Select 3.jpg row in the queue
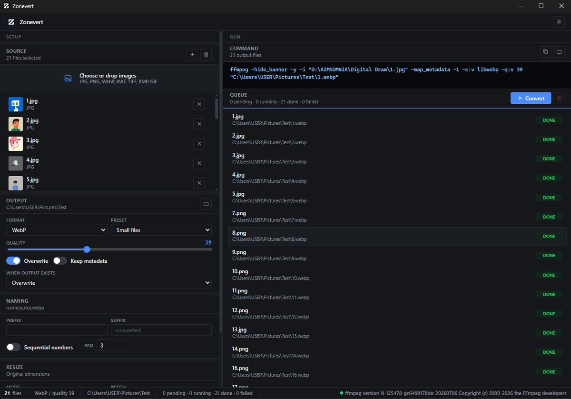This screenshot has height=399, width=571. pos(397,159)
